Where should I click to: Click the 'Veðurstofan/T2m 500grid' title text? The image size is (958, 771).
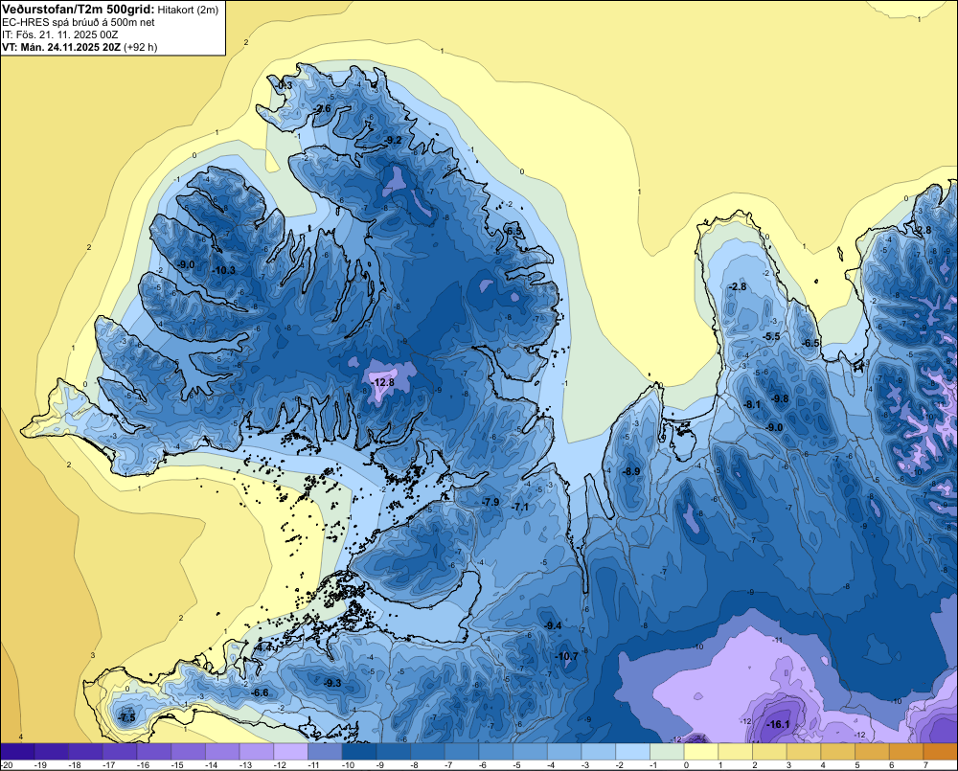[79, 10]
